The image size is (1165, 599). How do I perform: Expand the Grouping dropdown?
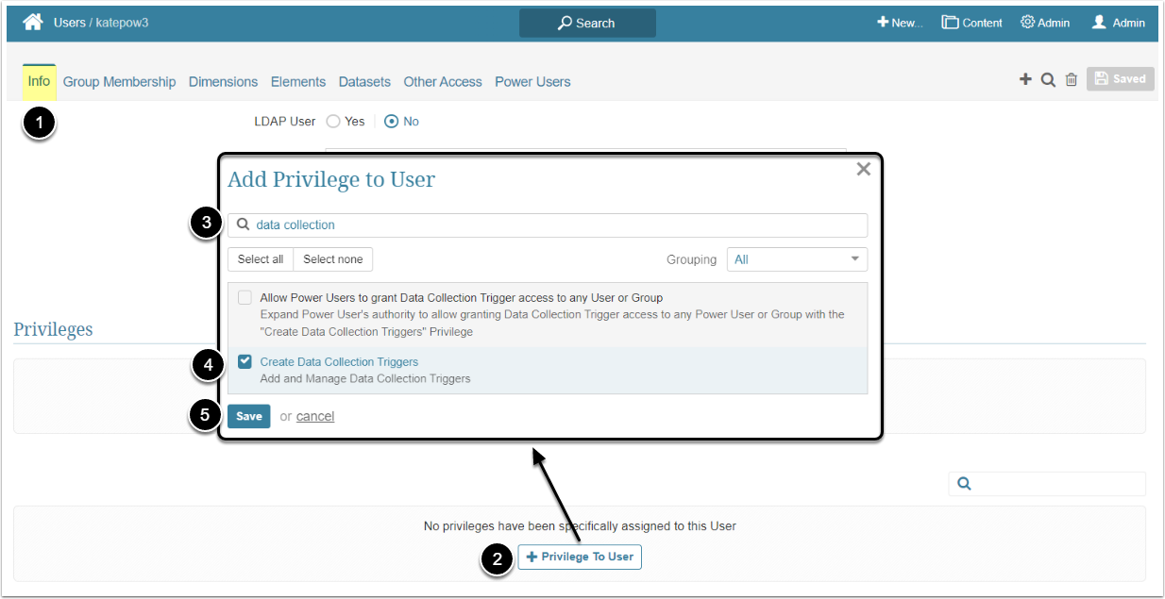(x=797, y=259)
